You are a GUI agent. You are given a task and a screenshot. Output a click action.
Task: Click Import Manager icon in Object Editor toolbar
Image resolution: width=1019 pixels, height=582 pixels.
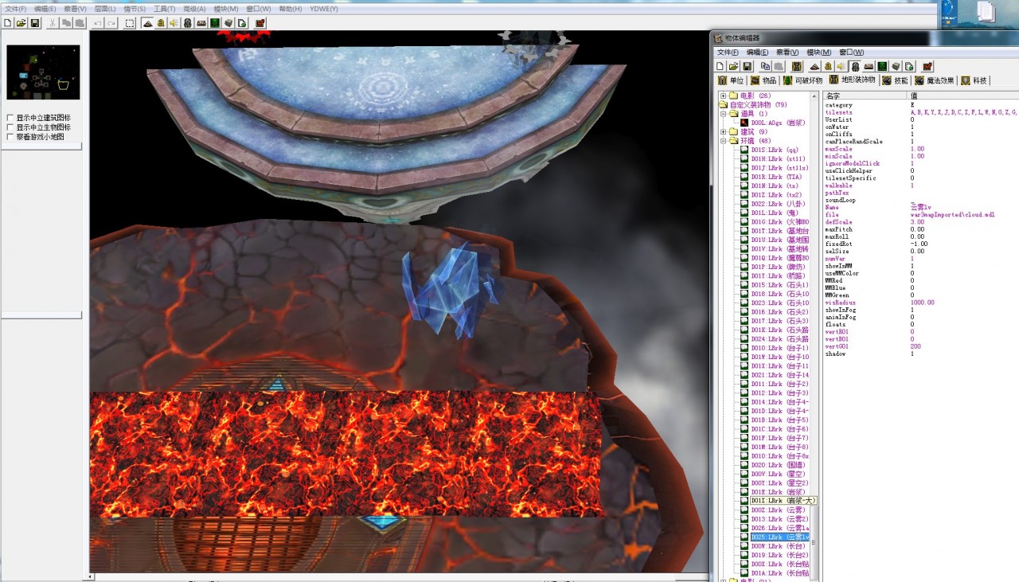(909, 66)
